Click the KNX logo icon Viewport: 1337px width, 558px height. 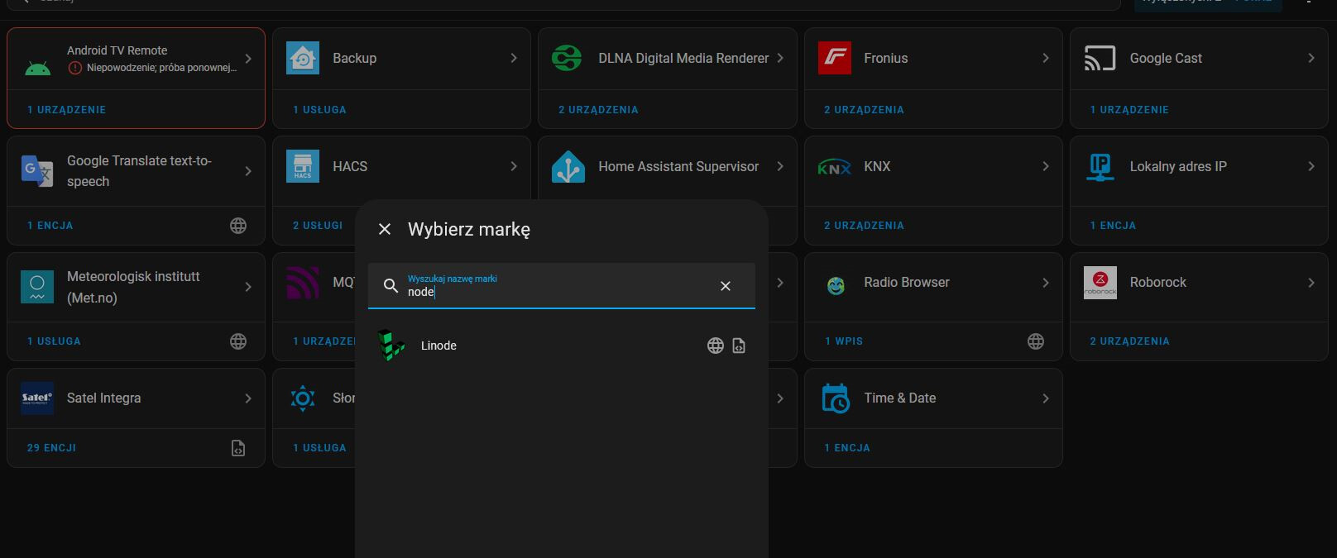click(835, 167)
